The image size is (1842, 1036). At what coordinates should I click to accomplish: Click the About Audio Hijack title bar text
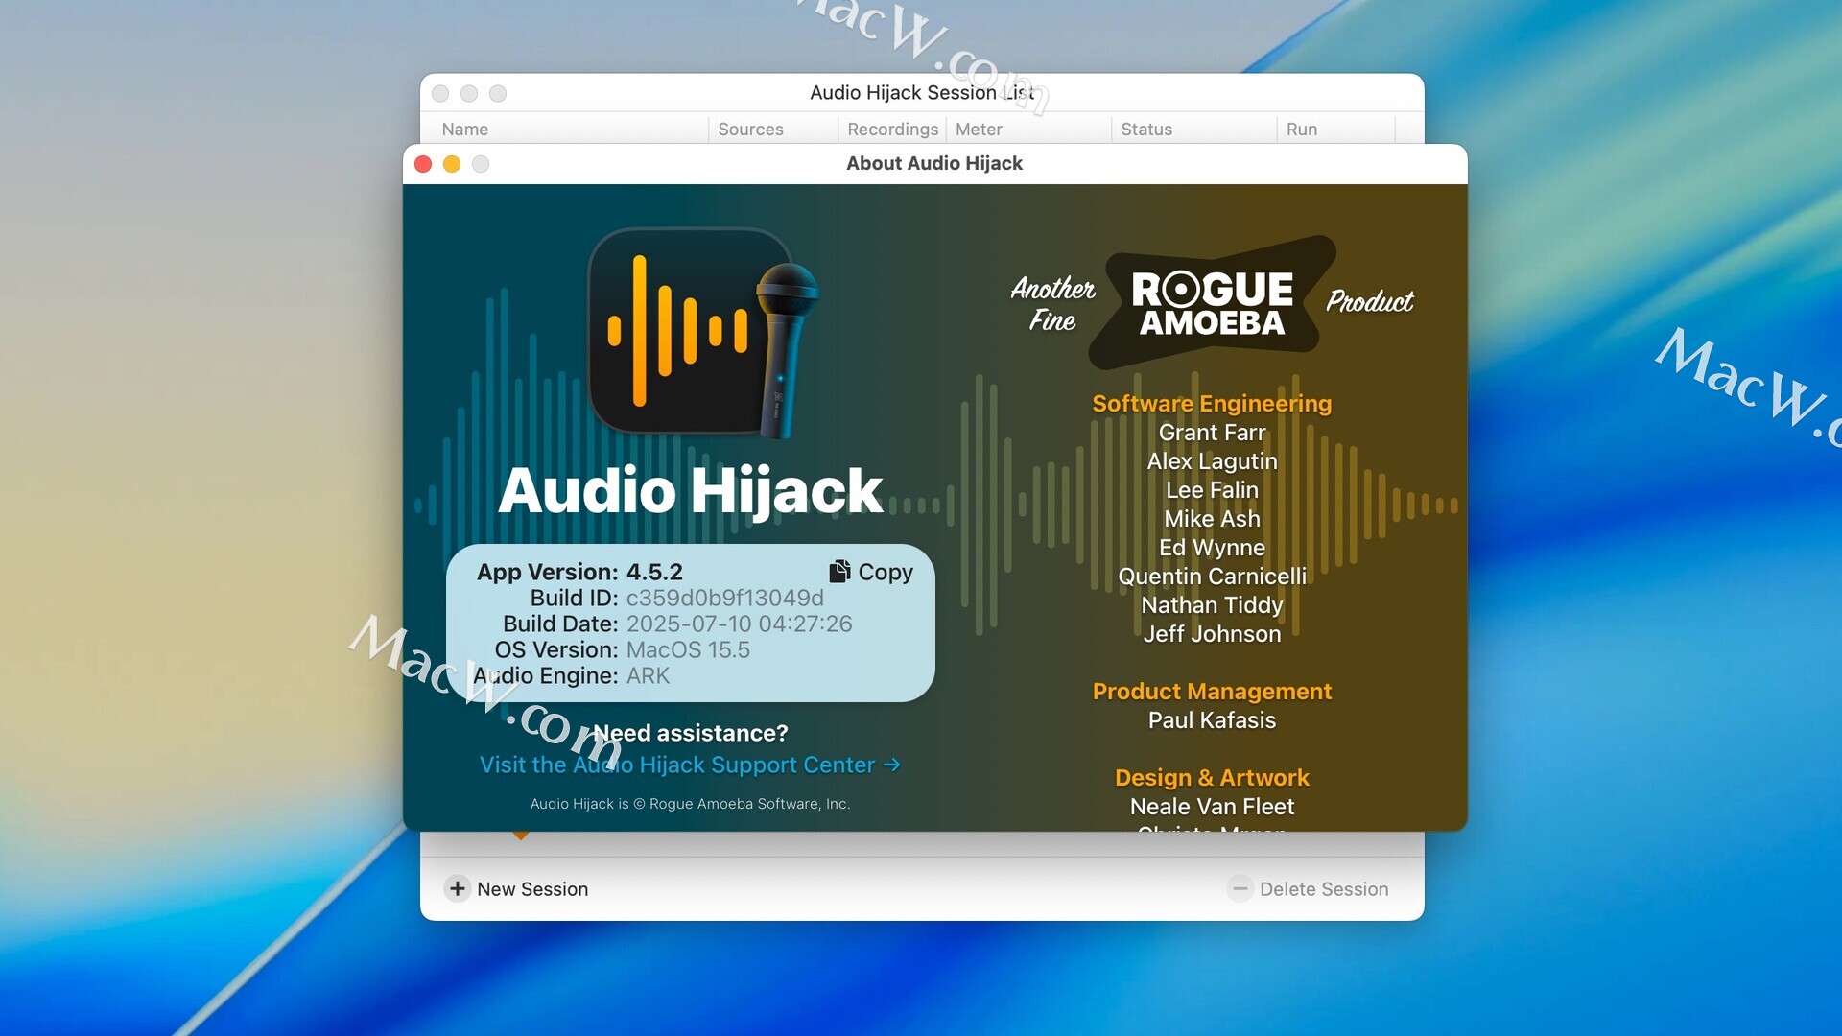pos(934,164)
